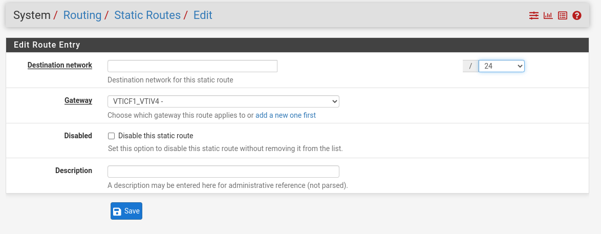This screenshot has height=234, width=601.
Task: Click the Edit breadcrumb link
Action: (203, 15)
